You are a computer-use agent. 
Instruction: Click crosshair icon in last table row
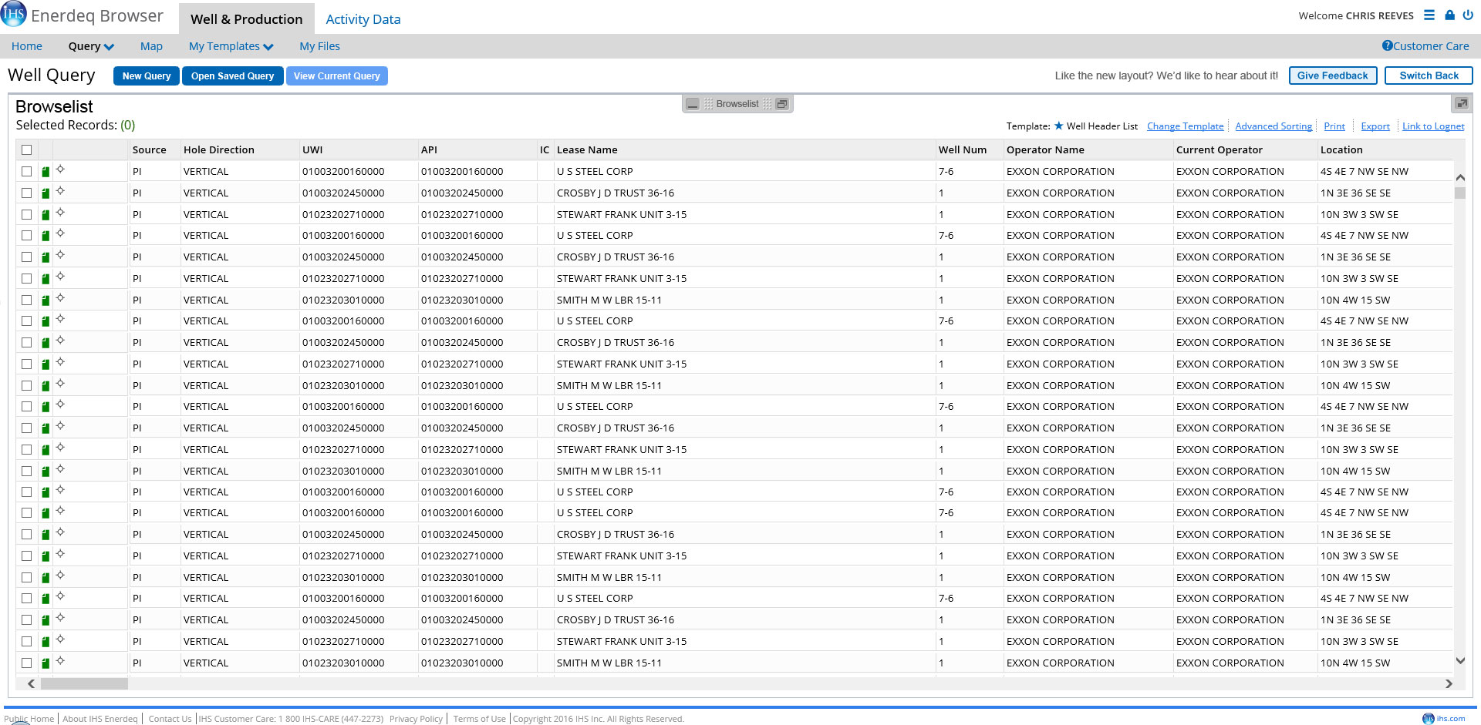[60, 661]
